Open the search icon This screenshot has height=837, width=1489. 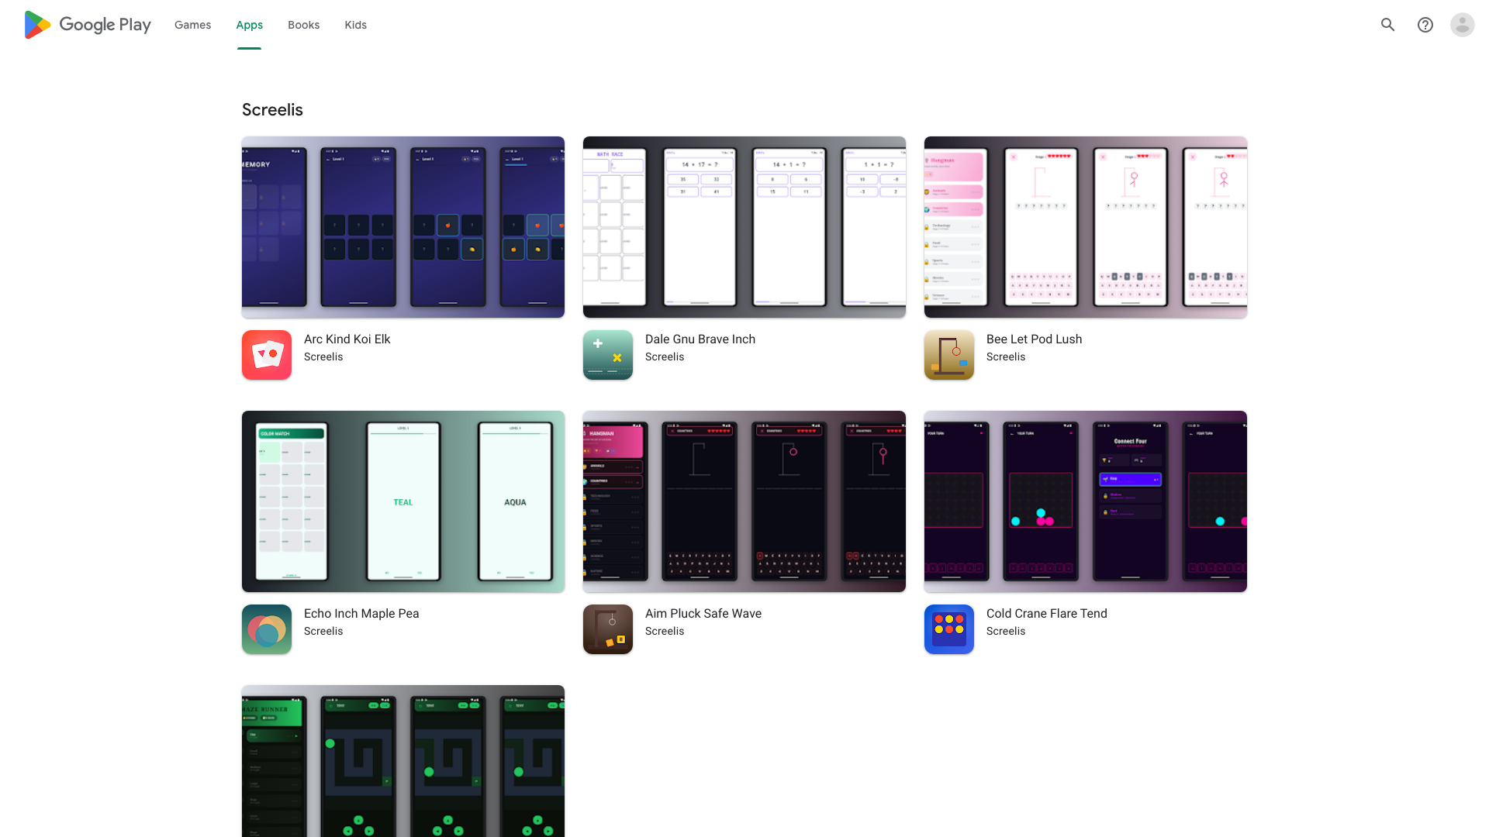click(x=1388, y=25)
